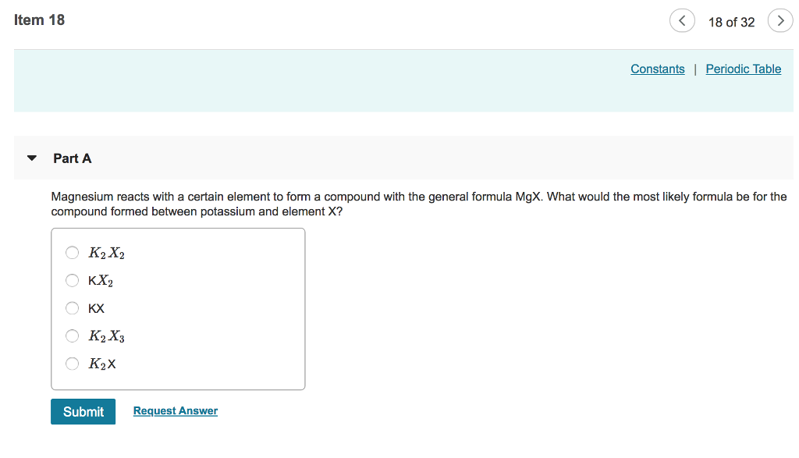Select the K2X answer option

pyautogui.click(x=72, y=364)
